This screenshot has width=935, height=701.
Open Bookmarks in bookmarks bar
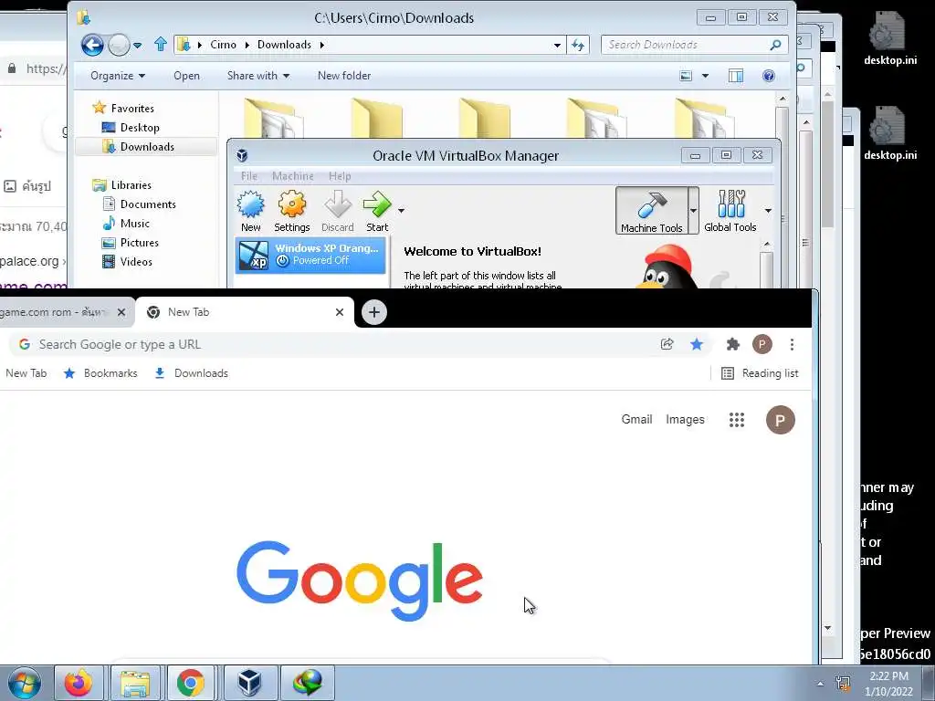pyautogui.click(x=100, y=373)
